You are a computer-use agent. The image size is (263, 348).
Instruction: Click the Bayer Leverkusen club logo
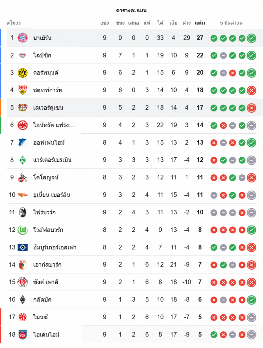pyautogui.click(x=23, y=108)
